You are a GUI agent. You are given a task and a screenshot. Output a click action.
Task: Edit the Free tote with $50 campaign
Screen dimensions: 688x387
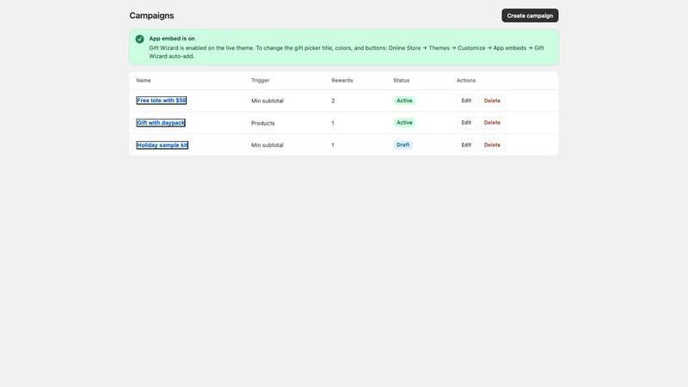(x=466, y=101)
